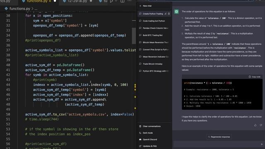This screenshot has width=265, height=149.
Task: Click line number 30 in the gutter
Action: tap(8, 16)
